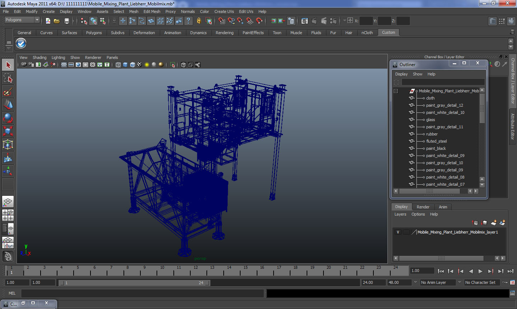This screenshot has width=517, height=309.
Task: Pick the Scale tool cube icon
Action: pyautogui.click(x=8, y=131)
